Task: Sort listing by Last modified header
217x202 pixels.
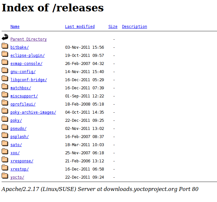Action: 80,27
